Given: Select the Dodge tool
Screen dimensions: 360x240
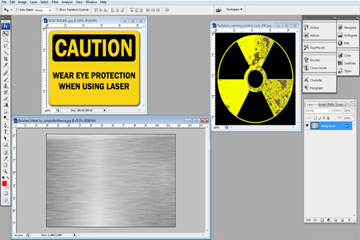Looking at the screenshot, I should pyautogui.click(x=5, y=118).
